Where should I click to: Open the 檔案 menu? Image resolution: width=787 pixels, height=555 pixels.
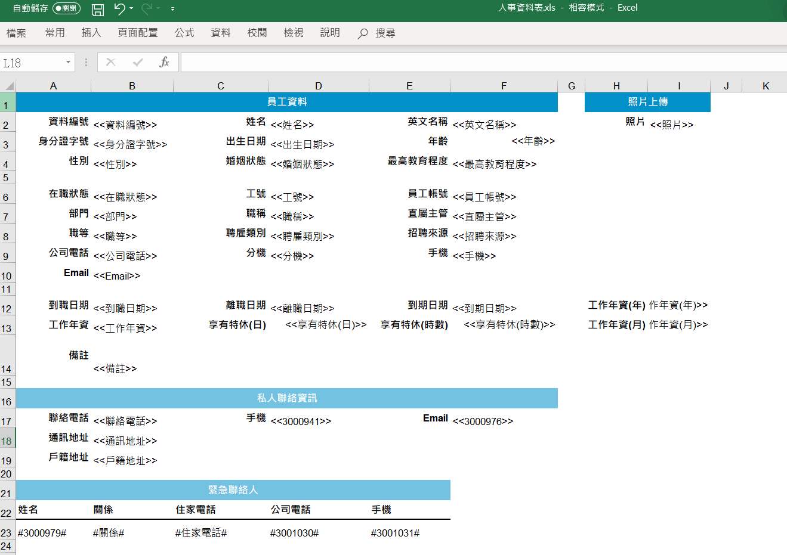pyautogui.click(x=16, y=33)
